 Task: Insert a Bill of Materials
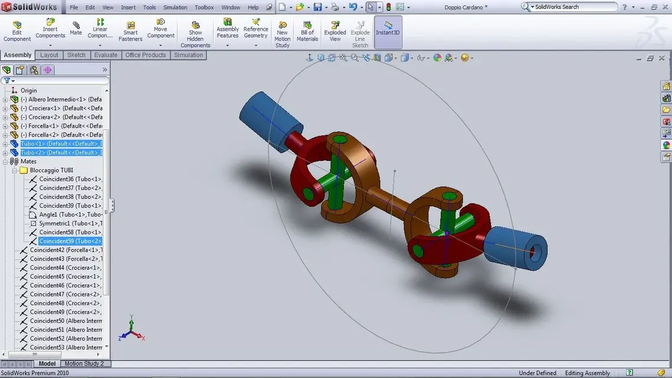click(x=307, y=31)
